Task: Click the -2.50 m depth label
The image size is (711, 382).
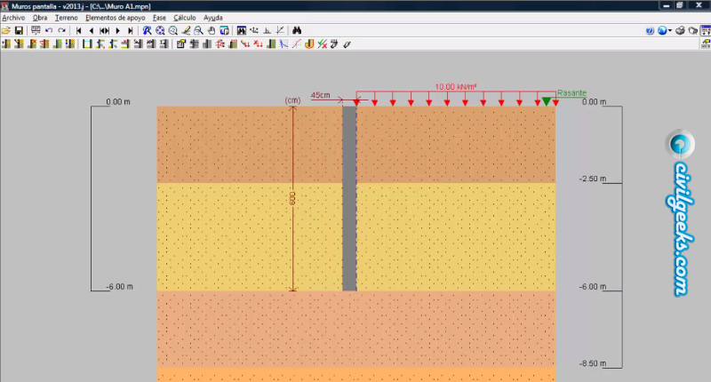Action: (x=593, y=179)
